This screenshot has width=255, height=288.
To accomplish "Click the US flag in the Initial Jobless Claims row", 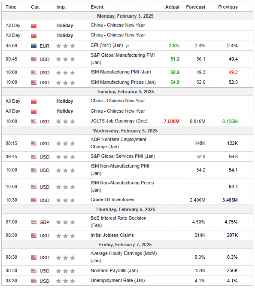I will tap(34, 235).
